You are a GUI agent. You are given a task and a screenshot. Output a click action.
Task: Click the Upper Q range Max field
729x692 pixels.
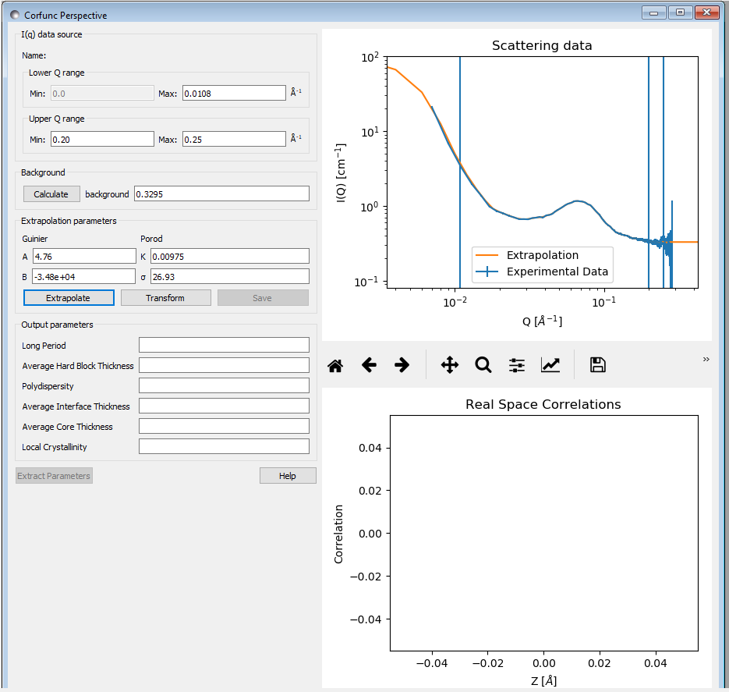click(234, 140)
